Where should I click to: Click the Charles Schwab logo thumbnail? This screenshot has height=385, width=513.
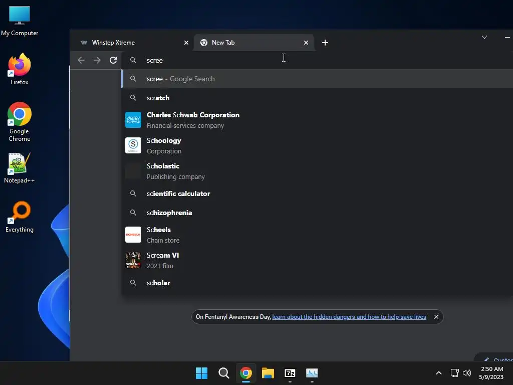click(x=133, y=120)
